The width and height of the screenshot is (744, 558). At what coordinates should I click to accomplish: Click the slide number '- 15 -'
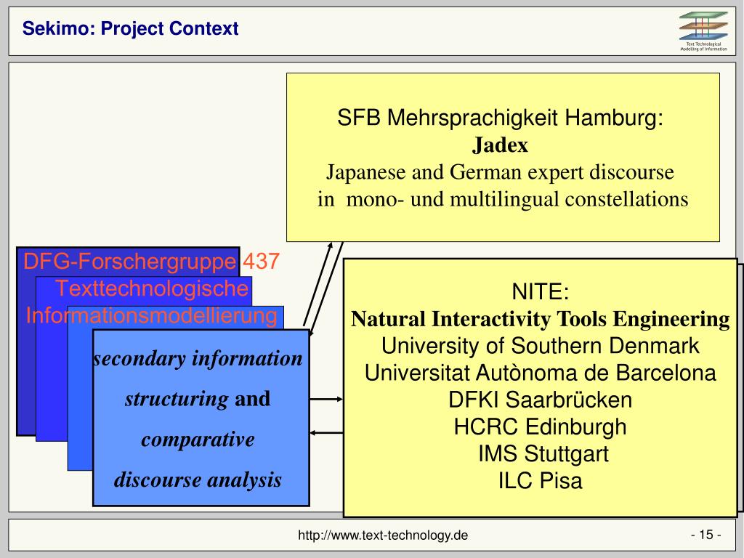(706, 534)
